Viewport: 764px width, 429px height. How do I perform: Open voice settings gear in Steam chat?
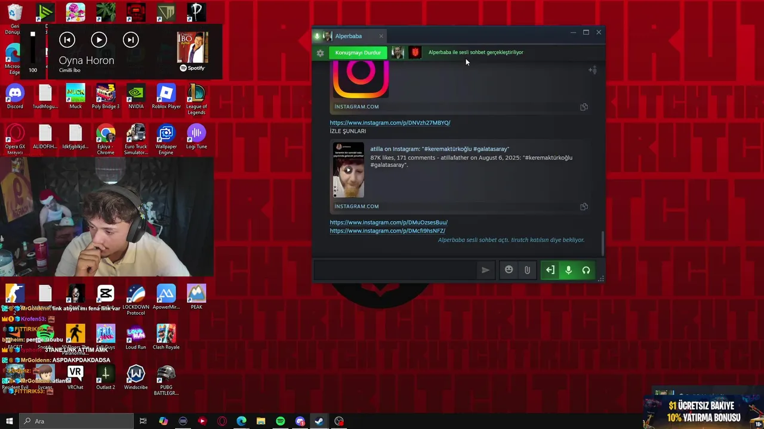pyautogui.click(x=320, y=53)
